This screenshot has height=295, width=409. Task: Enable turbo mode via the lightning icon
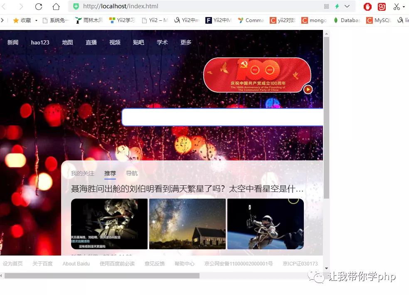click(x=337, y=6)
